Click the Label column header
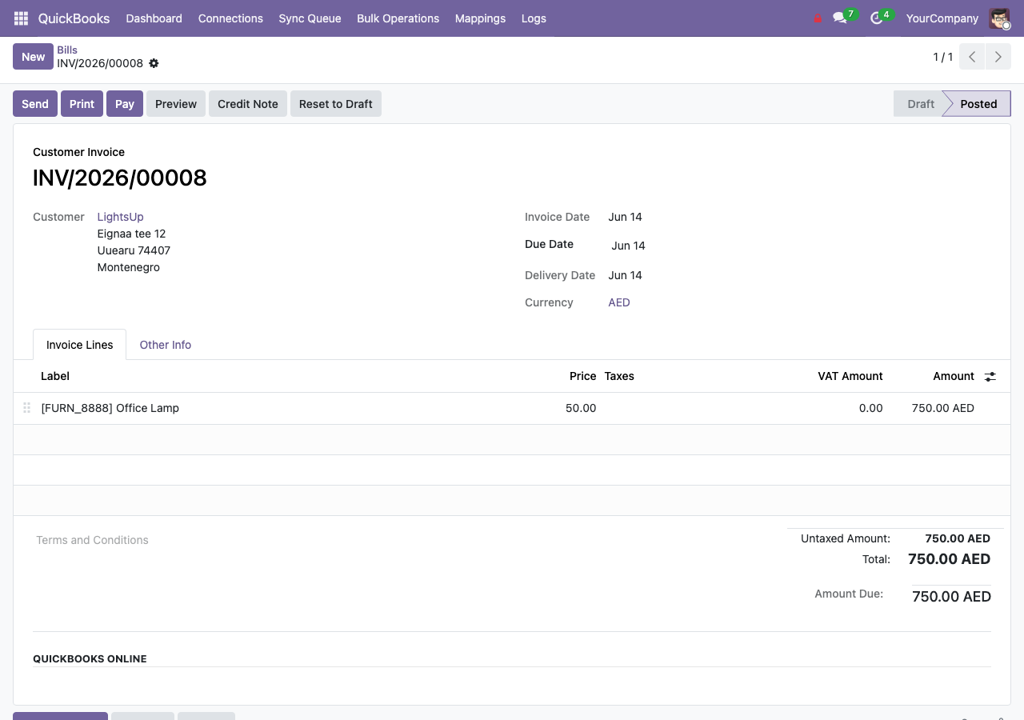The image size is (1024, 720). [x=55, y=376]
